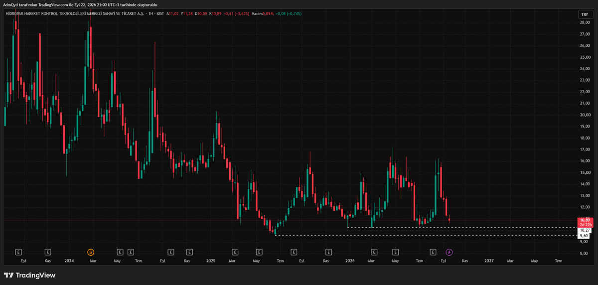Click the open value A11,03

point(173,13)
